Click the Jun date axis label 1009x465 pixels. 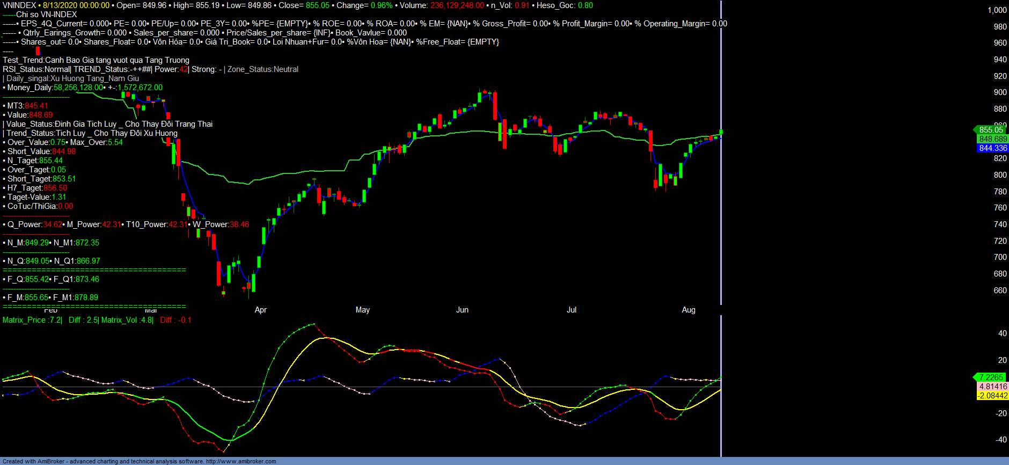[x=462, y=310]
